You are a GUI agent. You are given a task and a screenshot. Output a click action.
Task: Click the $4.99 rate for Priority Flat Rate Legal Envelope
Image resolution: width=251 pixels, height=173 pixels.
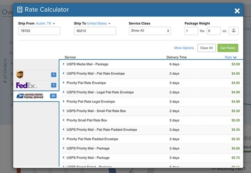pos(236,101)
